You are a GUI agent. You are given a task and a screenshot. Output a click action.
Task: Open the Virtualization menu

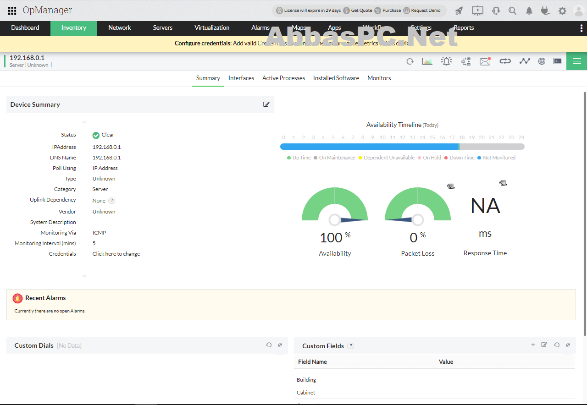coord(212,27)
